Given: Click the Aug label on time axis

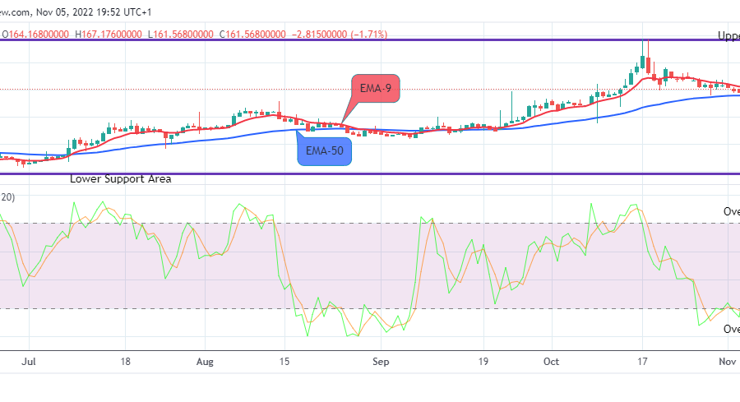Looking at the screenshot, I should tap(206, 361).
